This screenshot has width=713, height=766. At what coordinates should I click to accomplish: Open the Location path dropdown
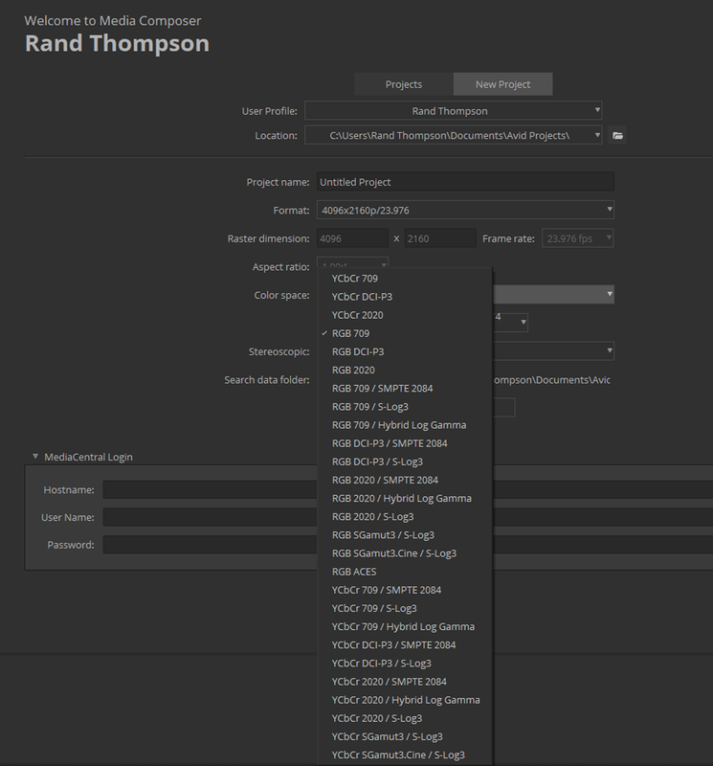click(454, 135)
